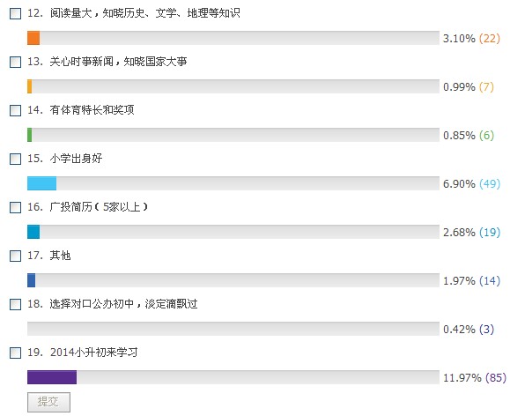Tick checkbox 13 关心时事新闻

15,62
